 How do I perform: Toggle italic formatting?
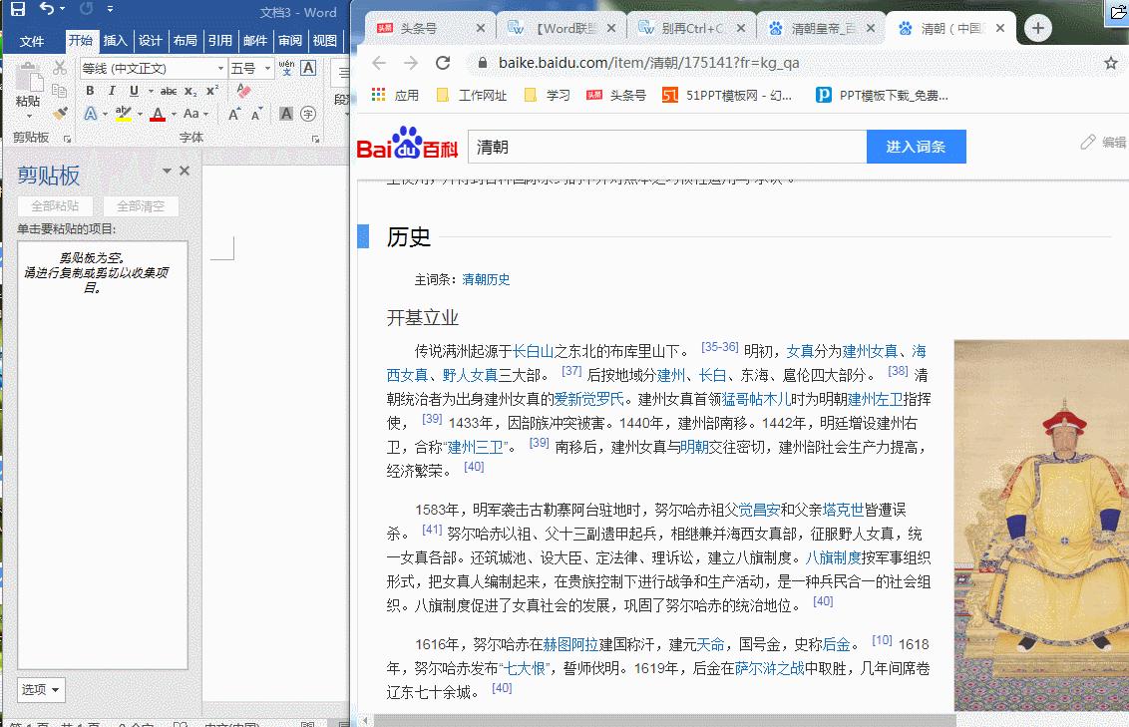click(x=112, y=90)
